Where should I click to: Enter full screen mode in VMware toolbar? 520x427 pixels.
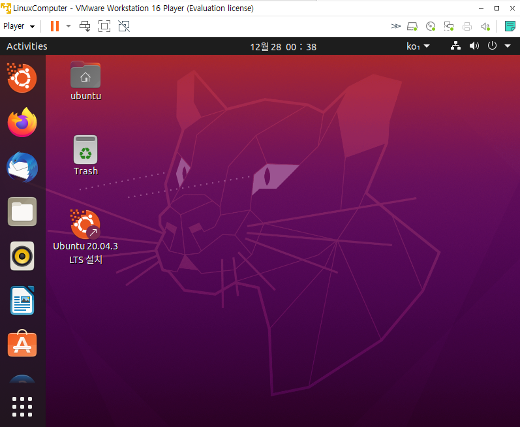click(x=104, y=26)
